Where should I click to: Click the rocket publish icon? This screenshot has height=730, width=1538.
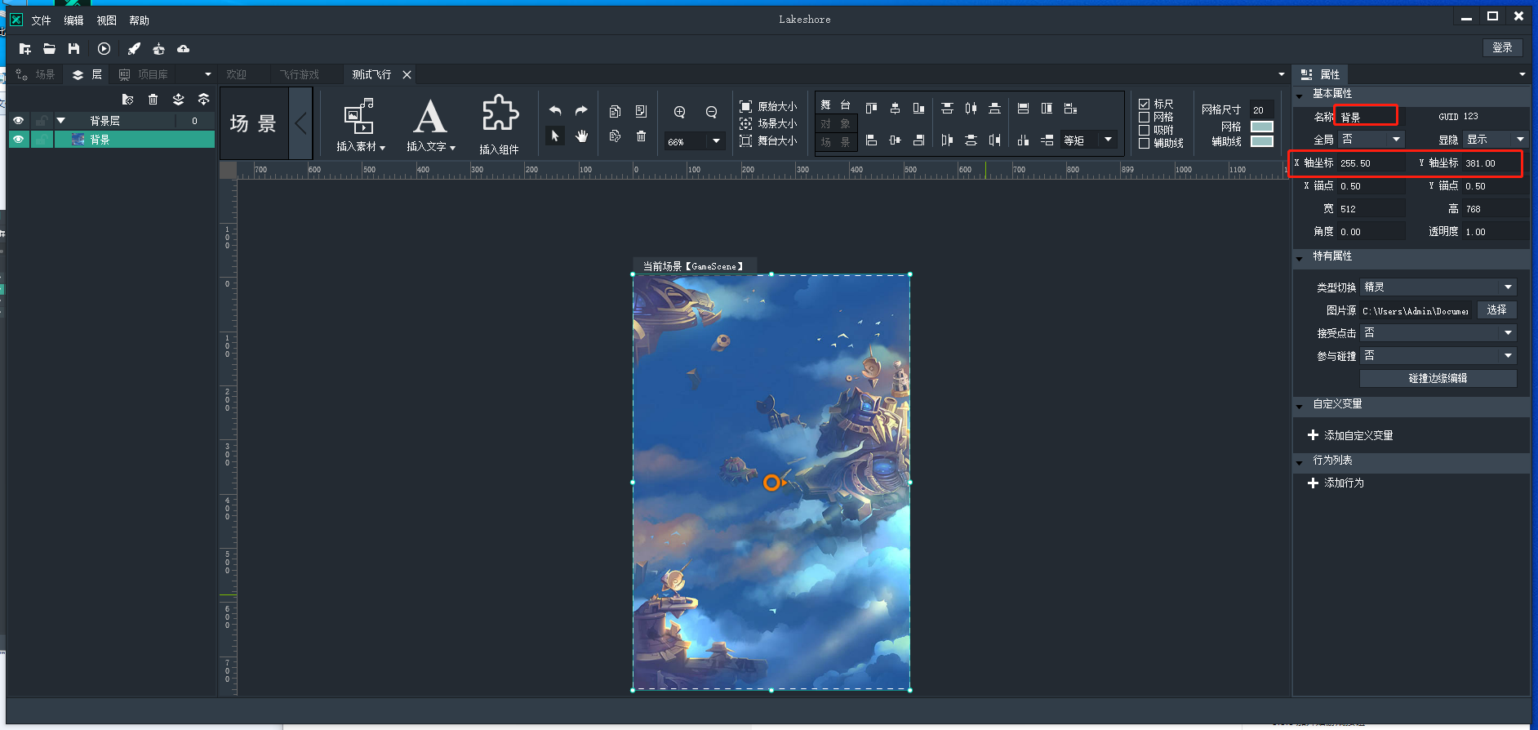click(x=134, y=49)
